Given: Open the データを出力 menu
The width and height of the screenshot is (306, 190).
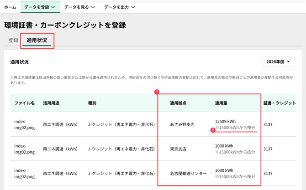Looking at the screenshot, I should (x=120, y=7).
